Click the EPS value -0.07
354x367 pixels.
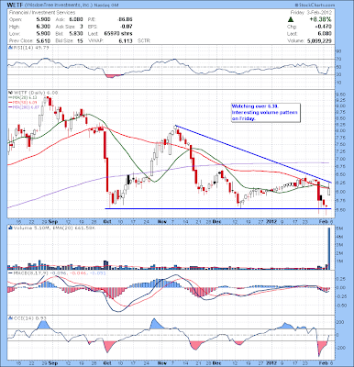coord(127,27)
